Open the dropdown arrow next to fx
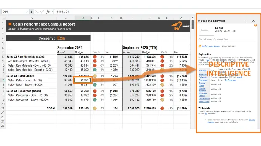The height and width of the screenshot is (146, 261). click(x=51, y=12)
